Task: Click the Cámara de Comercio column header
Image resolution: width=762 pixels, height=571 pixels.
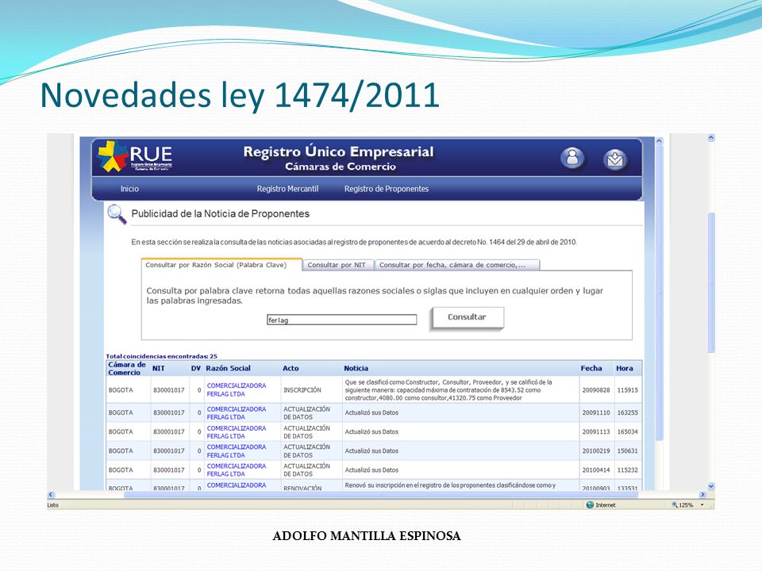Action: [x=127, y=369]
